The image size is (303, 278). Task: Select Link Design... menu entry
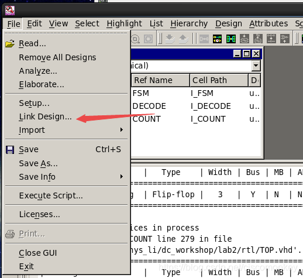click(x=66, y=116)
